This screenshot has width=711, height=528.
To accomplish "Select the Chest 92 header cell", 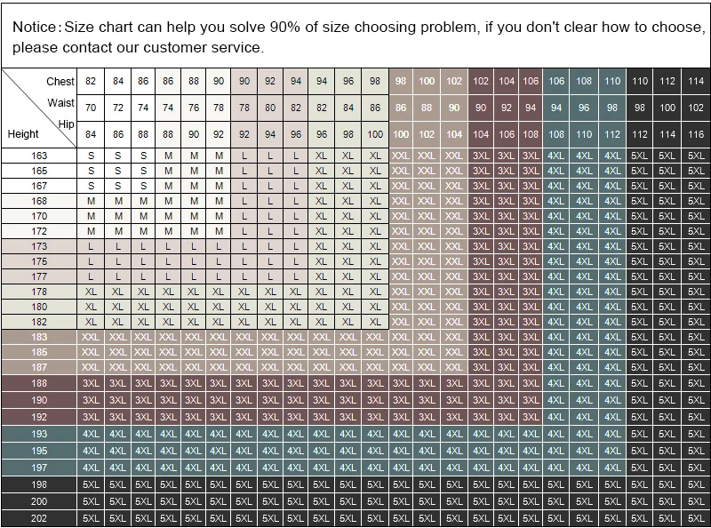I will [x=270, y=81].
